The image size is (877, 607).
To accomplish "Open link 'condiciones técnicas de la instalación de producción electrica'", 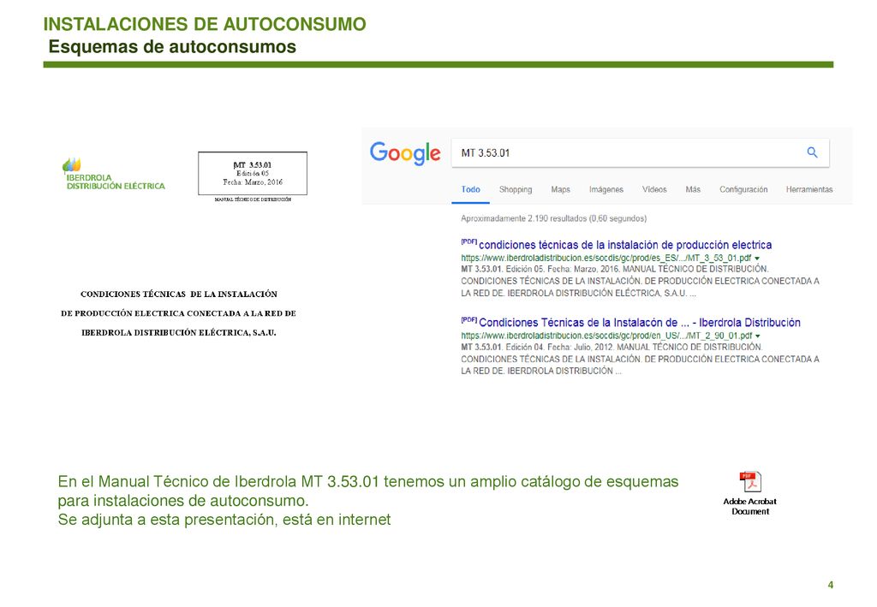I will click(625, 245).
